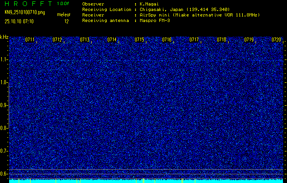287x183 pixels.
Task: Select the 0.8 kHz axis label
Action: tap(4, 128)
